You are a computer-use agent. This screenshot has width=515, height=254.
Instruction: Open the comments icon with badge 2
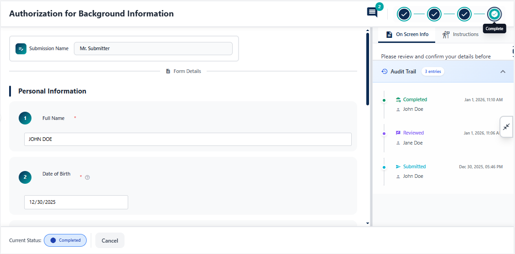click(372, 13)
